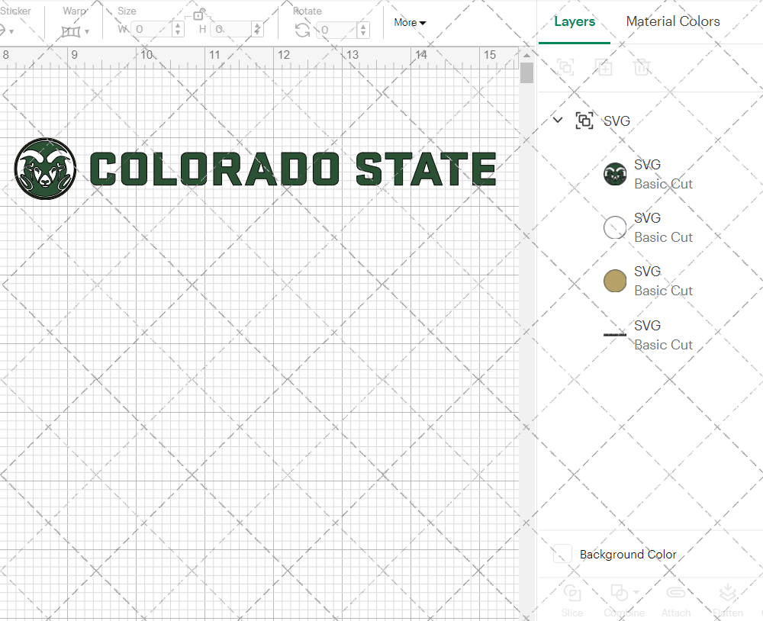Click the height stepper arrows
The width and height of the screenshot is (763, 621).
257,30
